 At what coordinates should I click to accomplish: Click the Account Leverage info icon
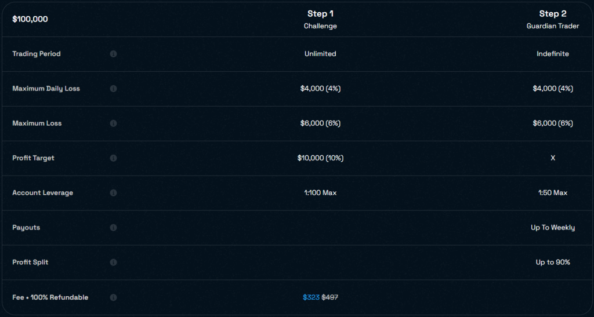tap(113, 193)
